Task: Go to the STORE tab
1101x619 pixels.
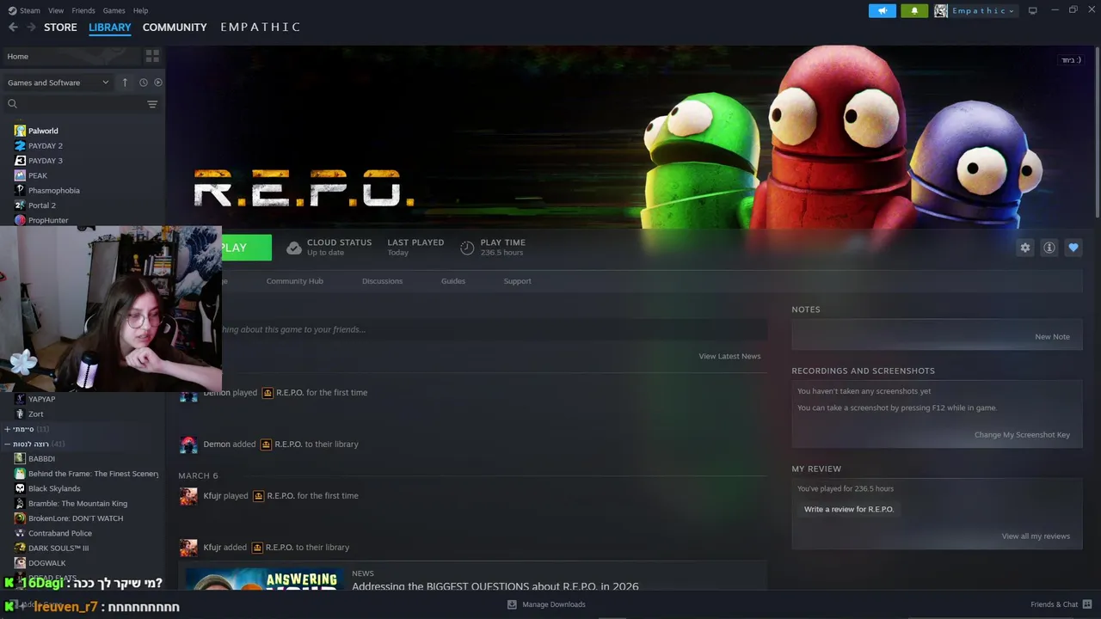Action: [60, 28]
